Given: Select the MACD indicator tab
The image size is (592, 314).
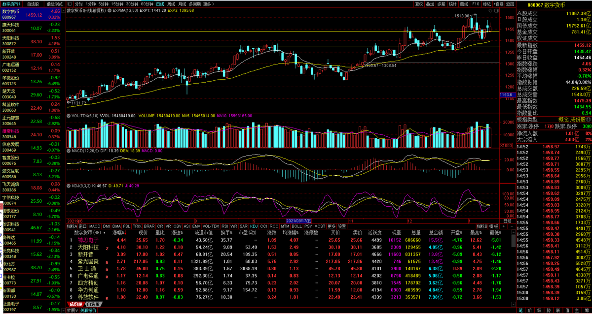Looking at the screenshot, I should 94,226.
